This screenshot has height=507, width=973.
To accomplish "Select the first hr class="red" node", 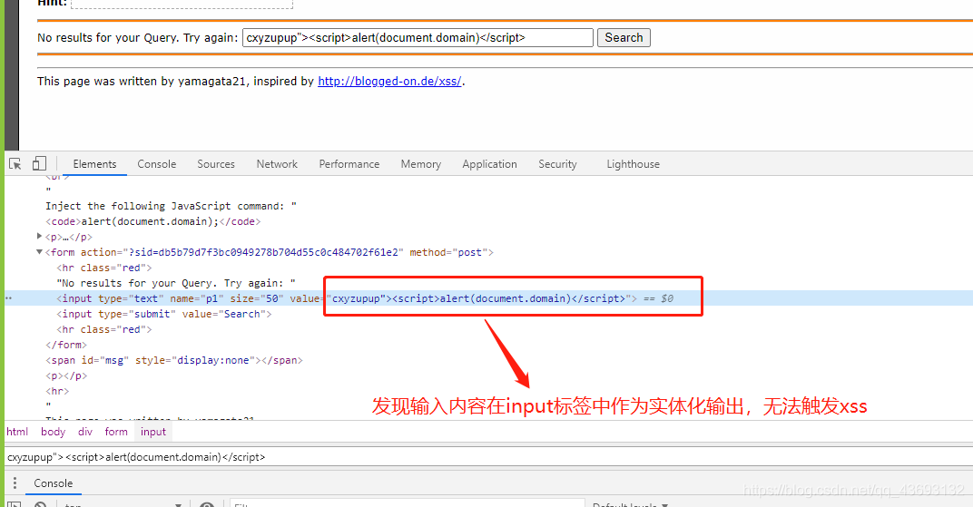I will (x=104, y=268).
